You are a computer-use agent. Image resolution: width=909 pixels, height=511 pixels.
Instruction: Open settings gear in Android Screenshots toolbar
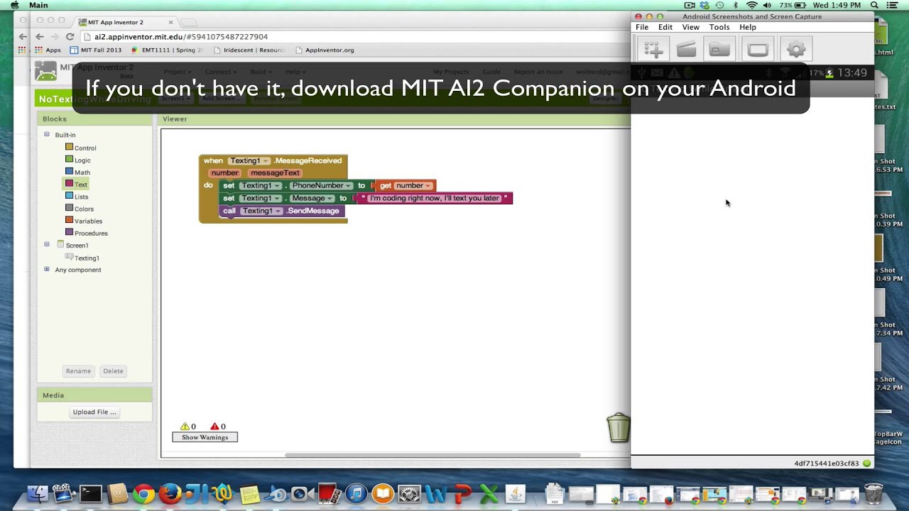(796, 49)
